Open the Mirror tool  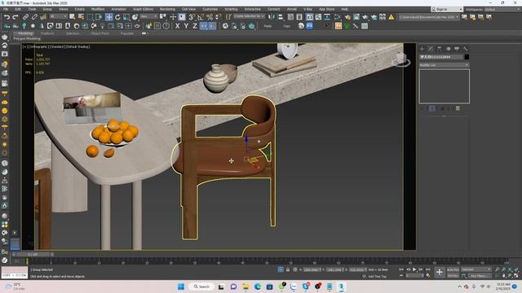(x=272, y=17)
